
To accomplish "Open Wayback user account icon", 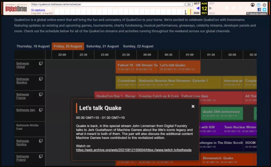I will [x=253, y=5].
